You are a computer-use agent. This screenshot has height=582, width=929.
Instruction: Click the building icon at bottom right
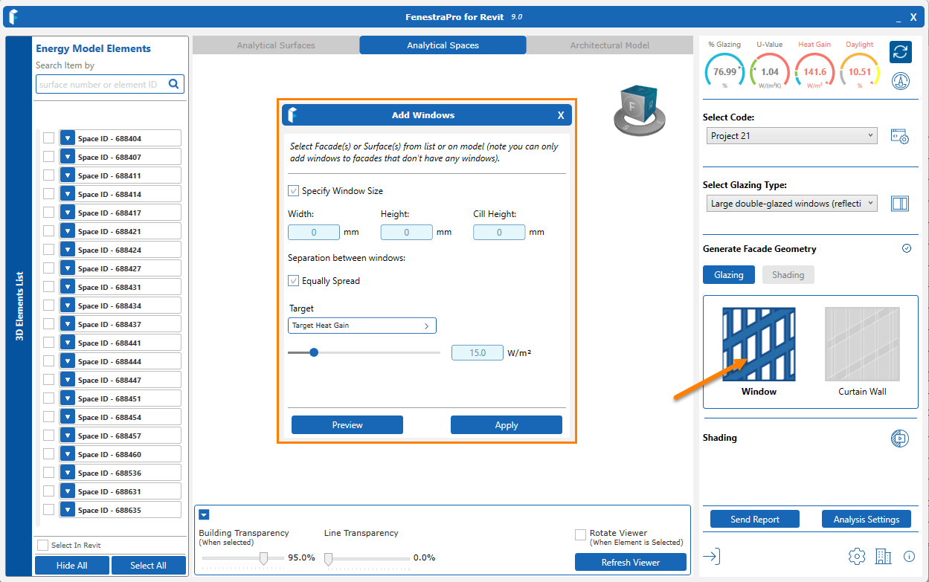pos(883,556)
